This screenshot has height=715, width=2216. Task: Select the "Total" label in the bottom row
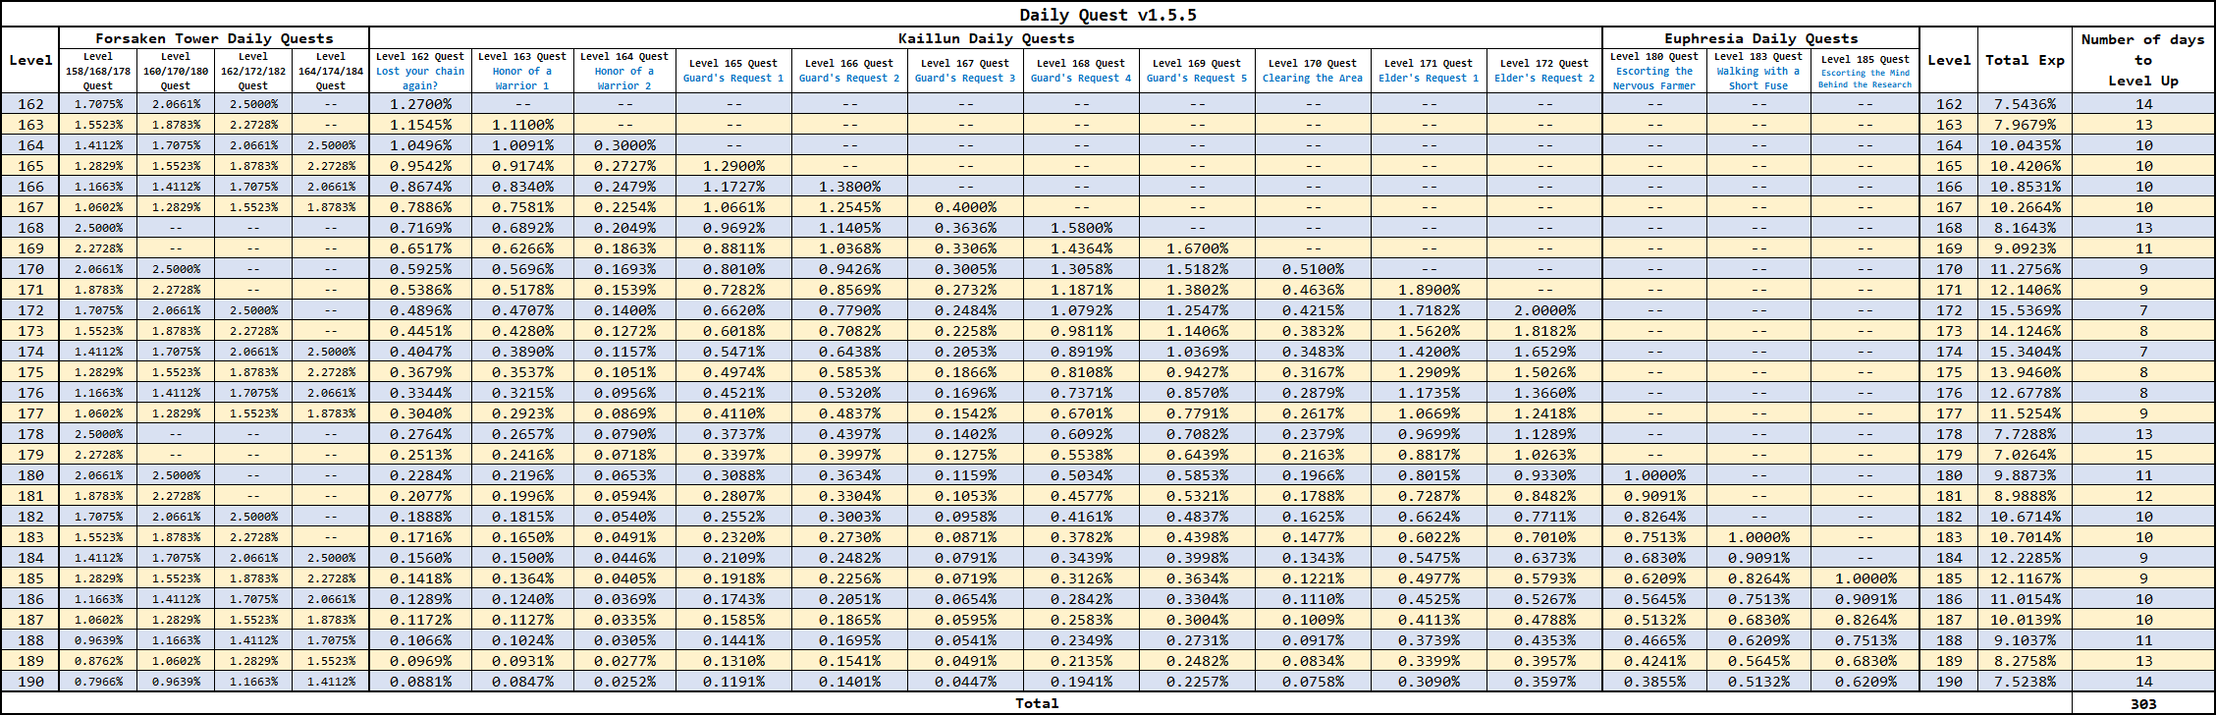[x=1037, y=703]
